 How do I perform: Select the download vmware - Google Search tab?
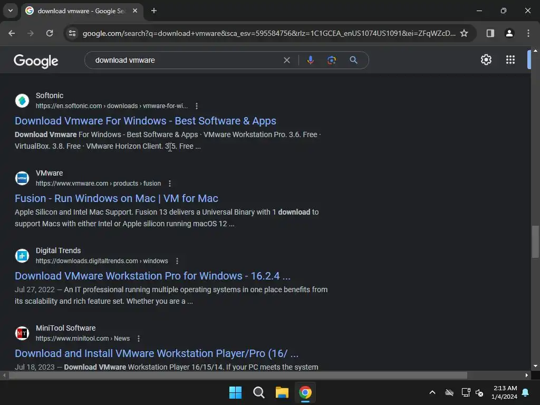(82, 11)
